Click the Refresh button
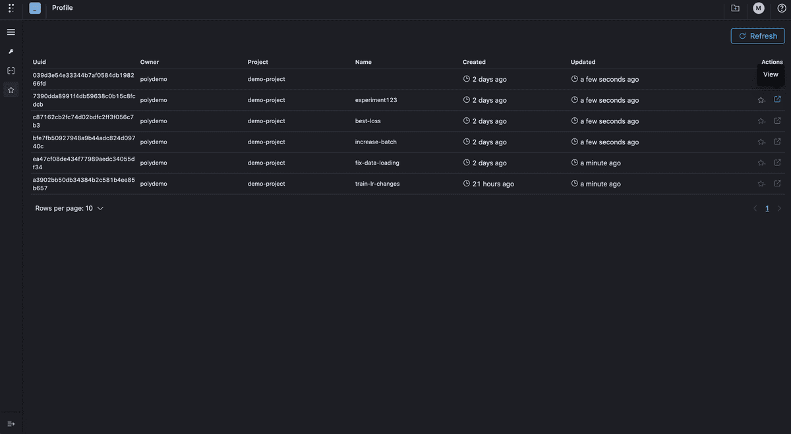 click(x=757, y=36)
